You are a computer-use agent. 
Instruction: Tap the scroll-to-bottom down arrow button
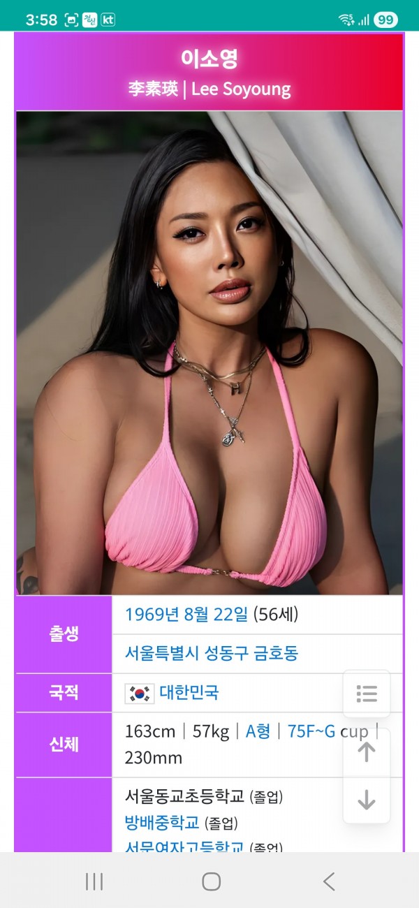(367, 800)
